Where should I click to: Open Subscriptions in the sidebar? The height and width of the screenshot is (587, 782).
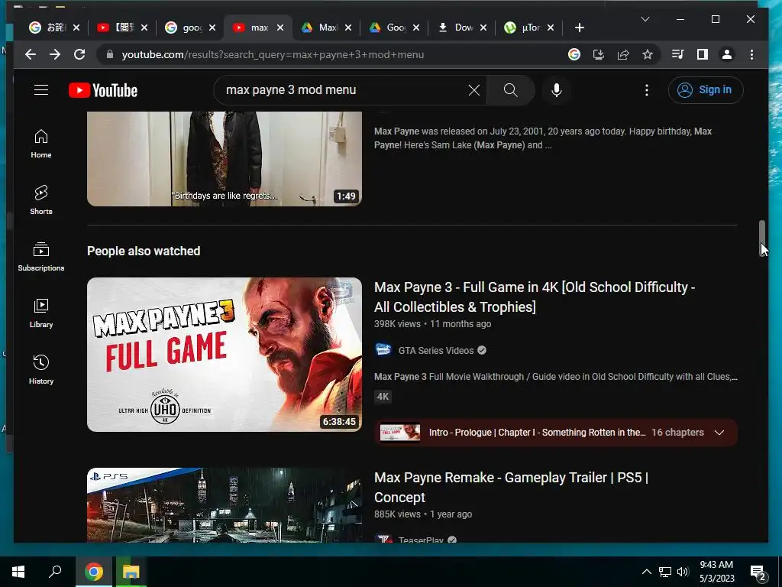coord(41,257)
